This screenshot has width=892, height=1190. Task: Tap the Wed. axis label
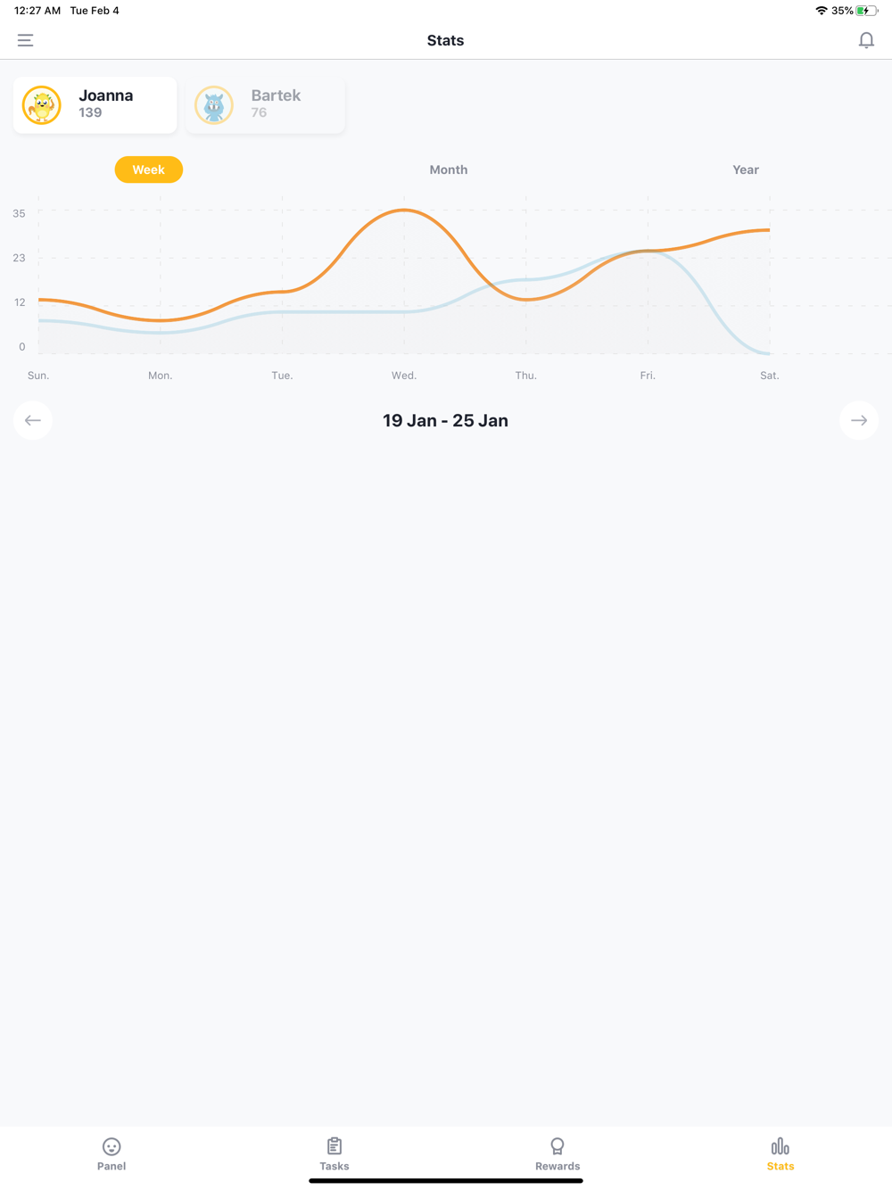click(x=404, y=376)
